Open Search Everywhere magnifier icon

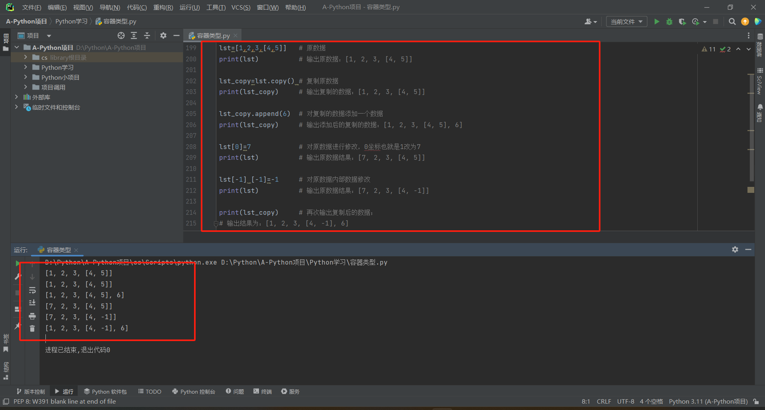pos(732,22)
